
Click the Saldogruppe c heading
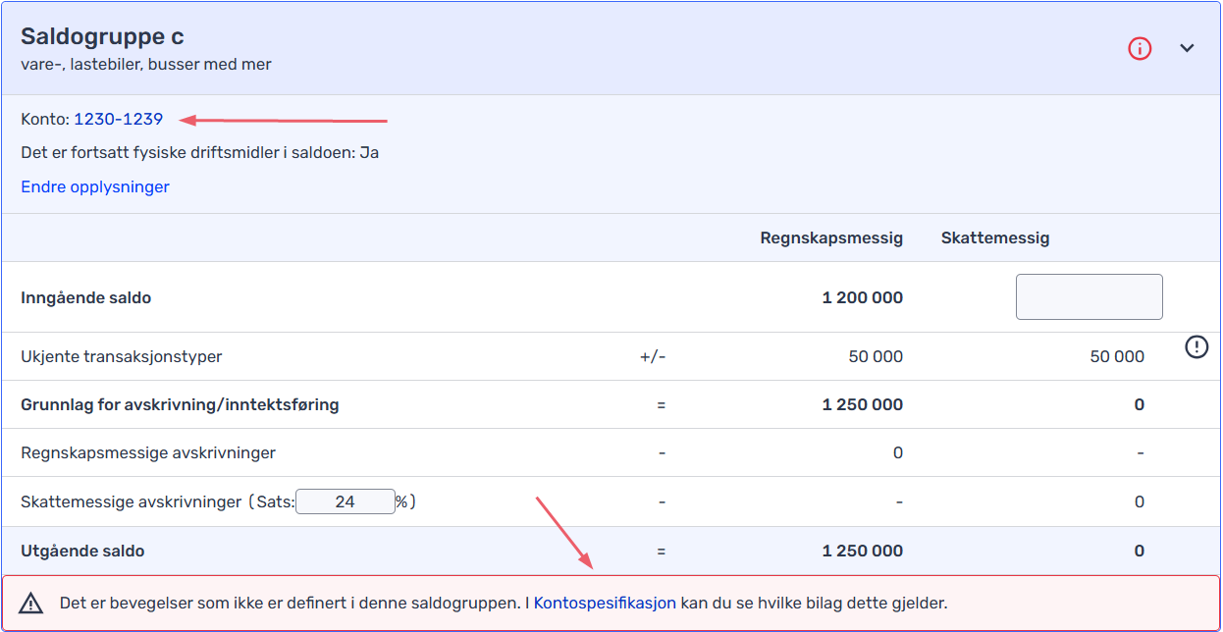click(x=102, y=37)
